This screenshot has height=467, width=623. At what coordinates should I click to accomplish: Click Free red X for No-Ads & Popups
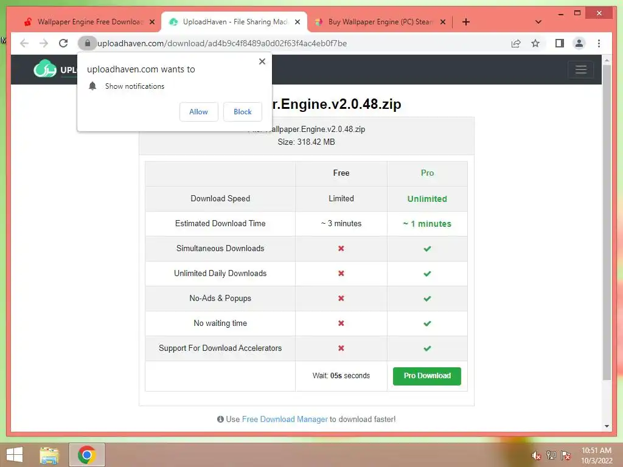click(x=341, y=299)
